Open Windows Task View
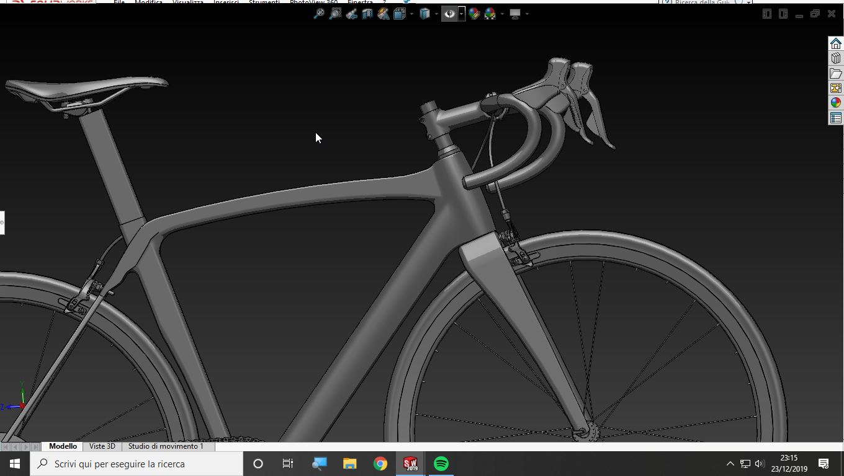Viewport: 844px width, 476px height. (288, 464)
